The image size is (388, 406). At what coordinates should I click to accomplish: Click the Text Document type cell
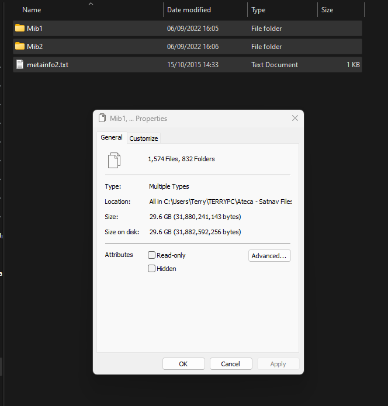click(x=275, y=64)
